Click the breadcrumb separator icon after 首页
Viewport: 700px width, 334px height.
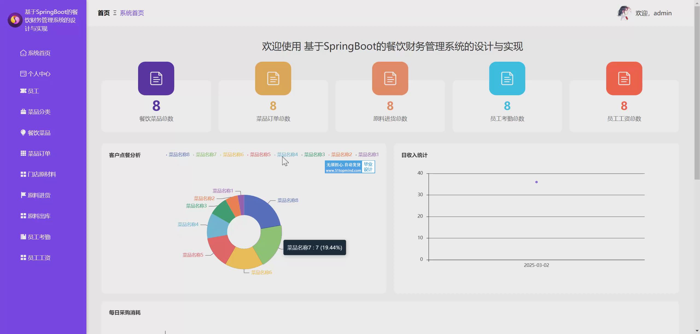(115, 13)
